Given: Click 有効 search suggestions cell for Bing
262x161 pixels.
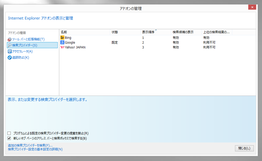Looking at the screenshot, I should 176,38.
